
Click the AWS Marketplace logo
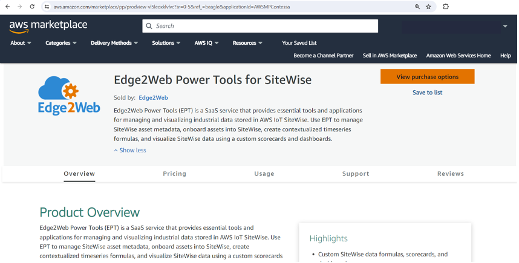coord(48,27)
